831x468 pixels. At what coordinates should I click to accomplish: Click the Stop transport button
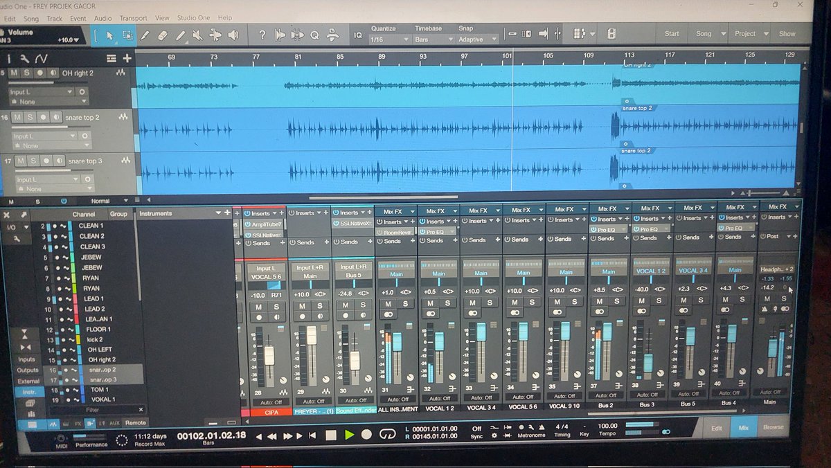(x=331, y=435)
